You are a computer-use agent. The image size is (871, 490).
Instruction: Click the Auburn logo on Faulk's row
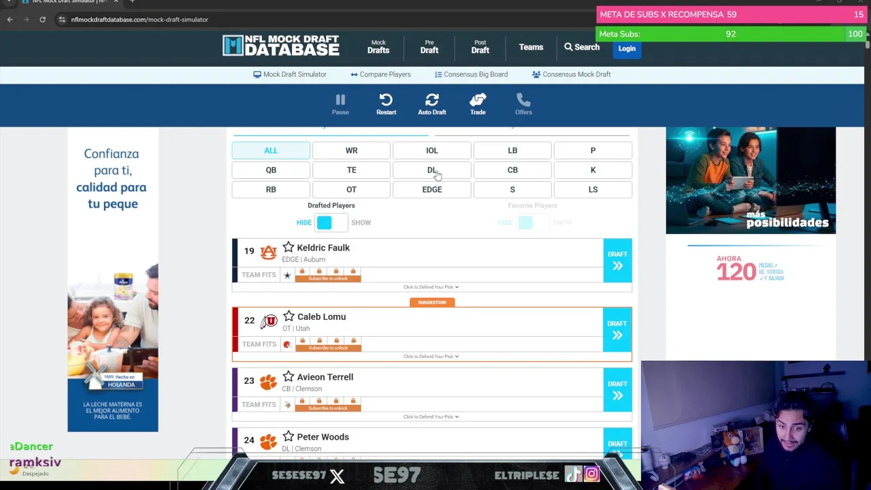click(269, 252)
